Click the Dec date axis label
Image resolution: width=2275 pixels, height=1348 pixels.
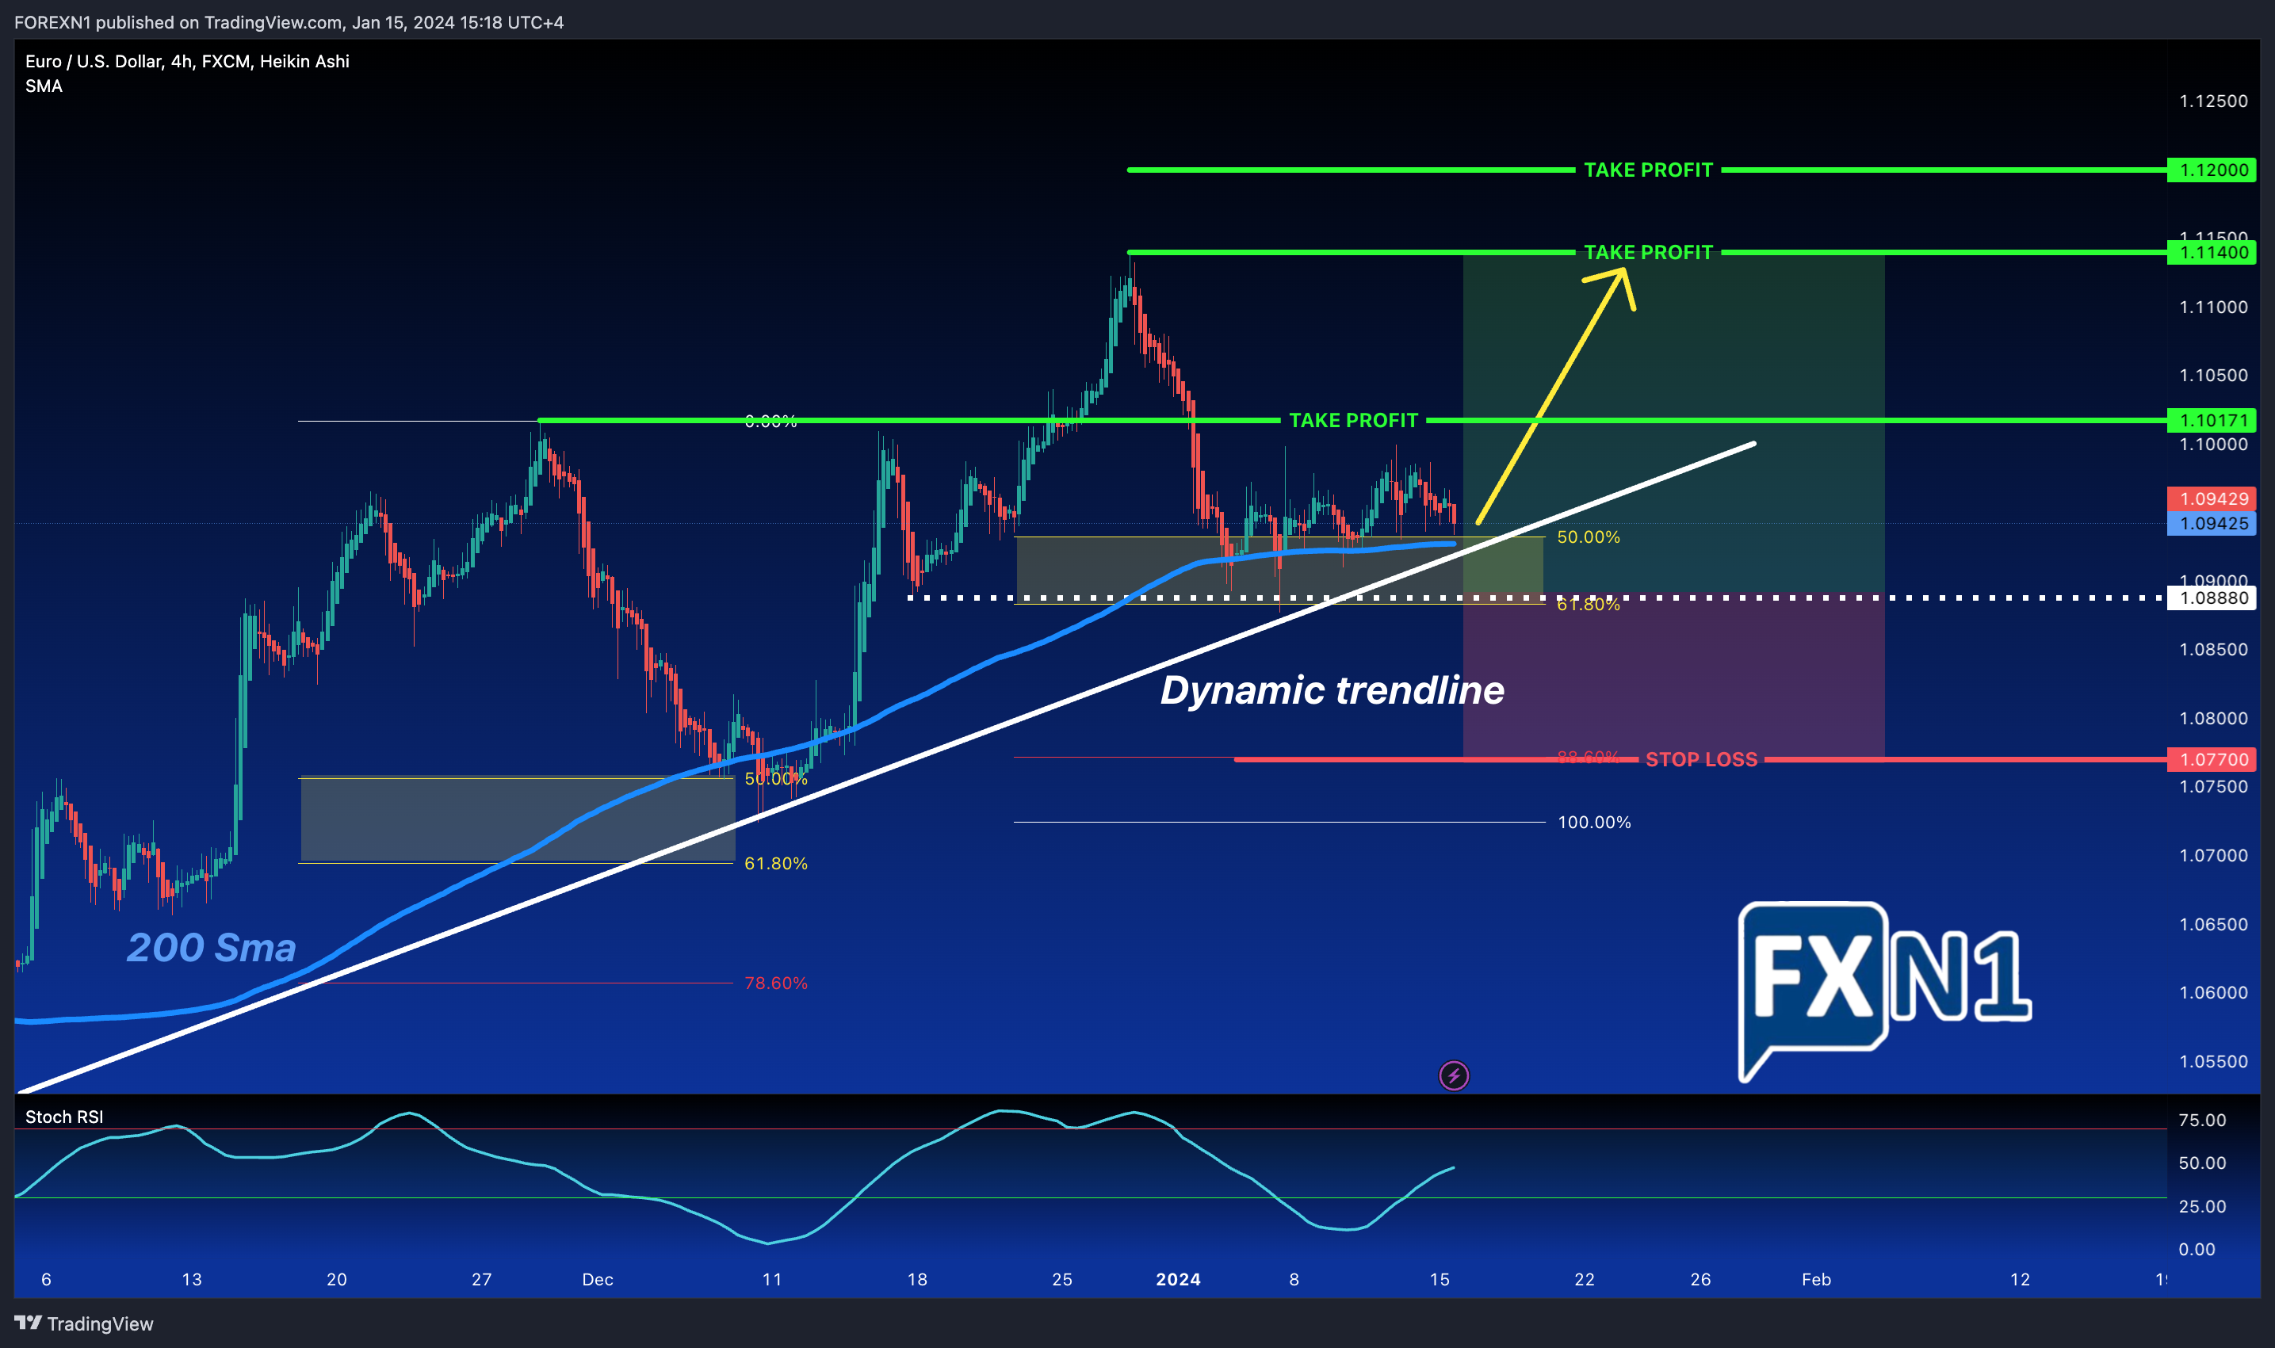[x=598, y=1279]
